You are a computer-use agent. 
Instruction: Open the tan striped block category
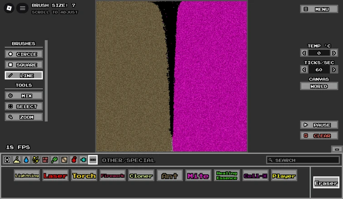65,160
